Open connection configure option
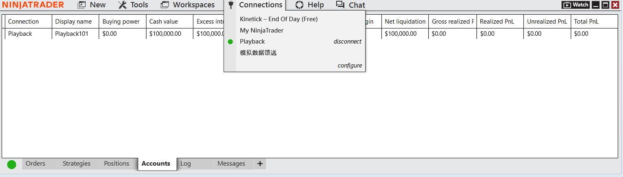This screenshot has width=623, height=177. pyautogui.click(x=350, y=66)
